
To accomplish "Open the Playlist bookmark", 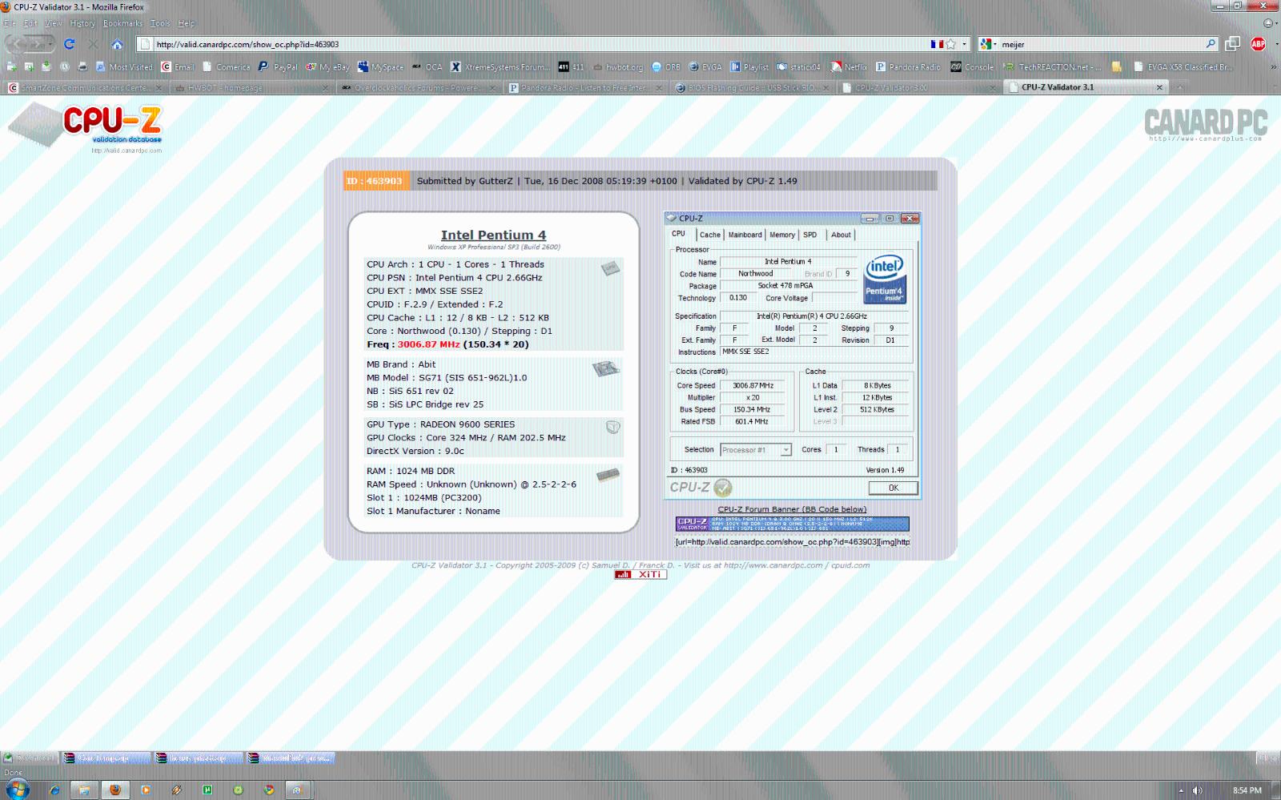I will pyautogui.click(x=749, y=67).
